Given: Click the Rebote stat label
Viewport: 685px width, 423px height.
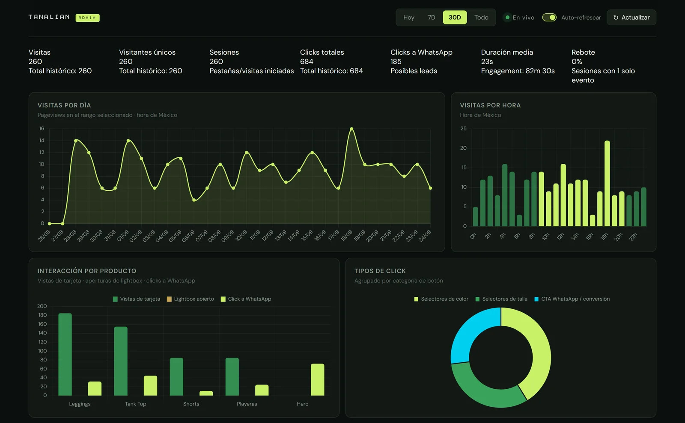Looking at the screenshot, I should coord(583,52).
